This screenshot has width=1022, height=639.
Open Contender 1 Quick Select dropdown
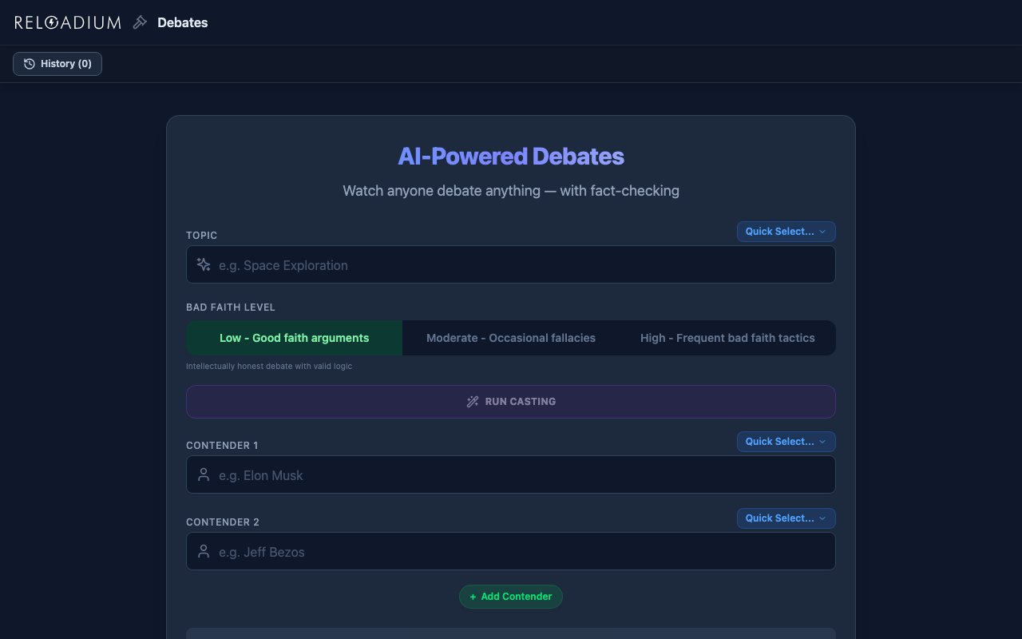click(786, 442)
